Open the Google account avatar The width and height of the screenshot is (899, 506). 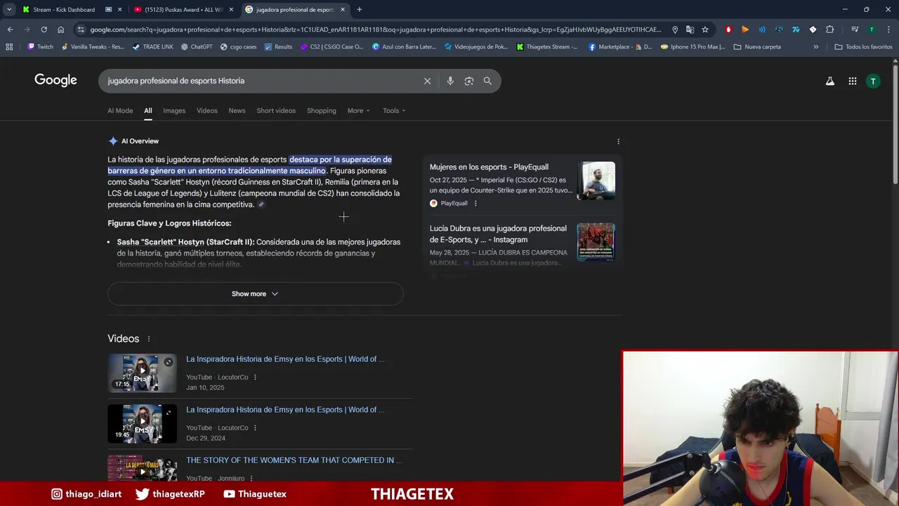(x=873, y=81)
